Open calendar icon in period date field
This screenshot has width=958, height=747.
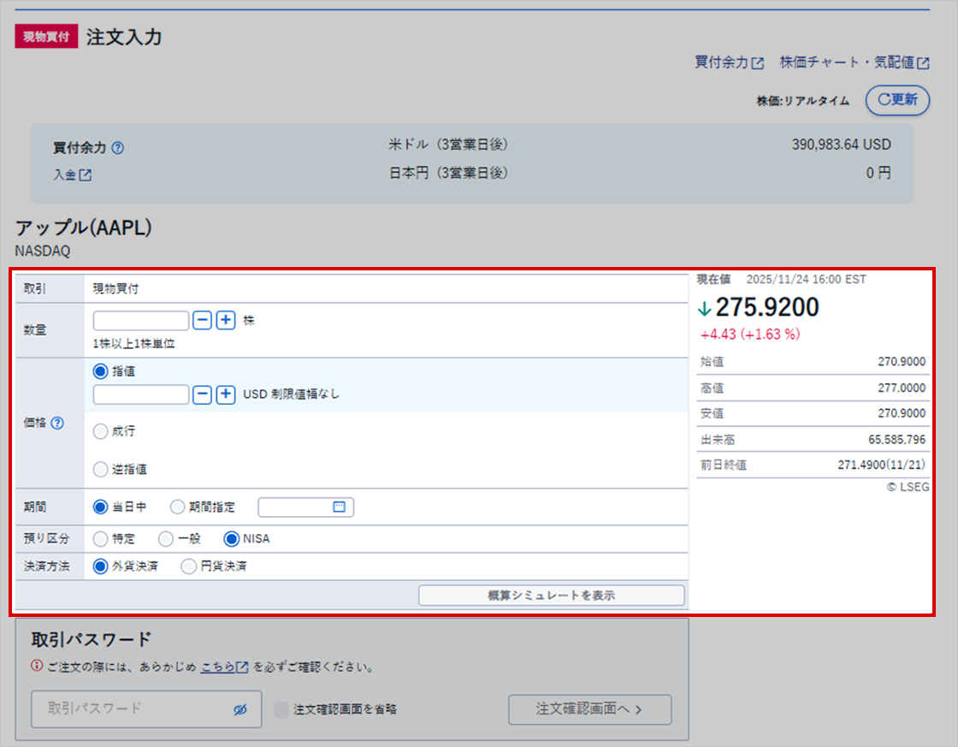pos(339,507)
